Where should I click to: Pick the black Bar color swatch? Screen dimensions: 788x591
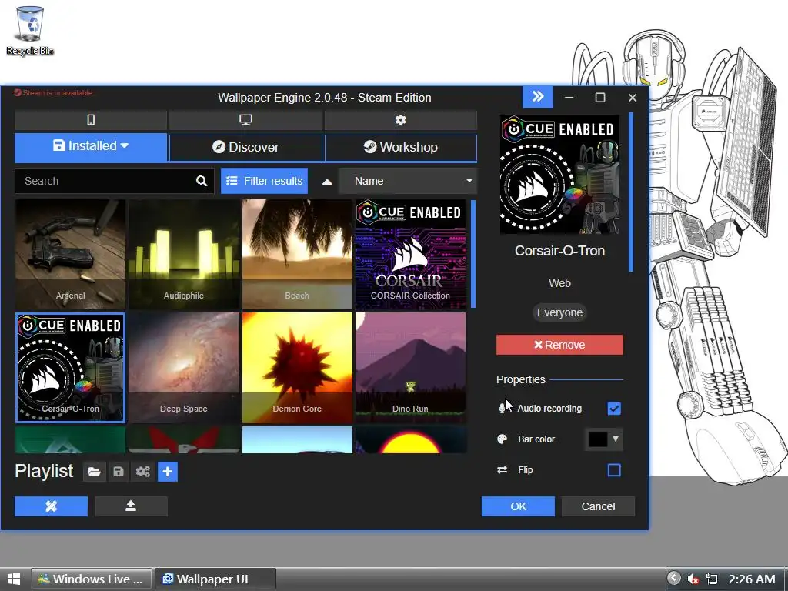(598, 439)
